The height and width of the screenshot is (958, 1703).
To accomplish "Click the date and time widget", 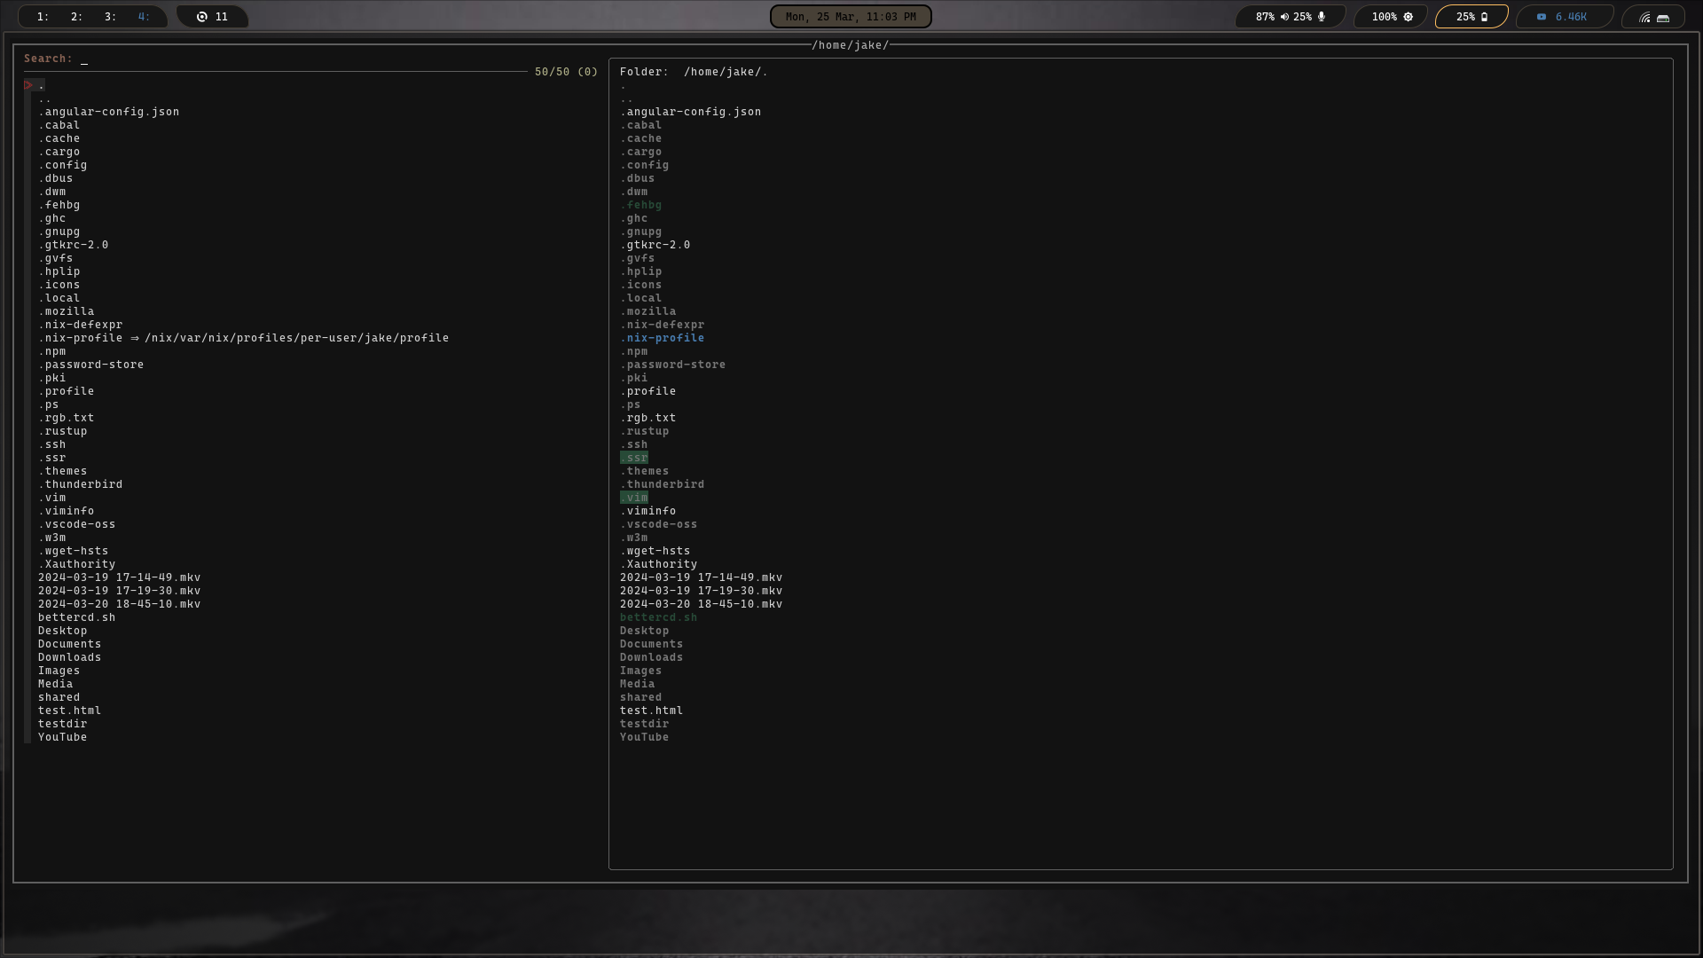I will (x=850, y=17).
